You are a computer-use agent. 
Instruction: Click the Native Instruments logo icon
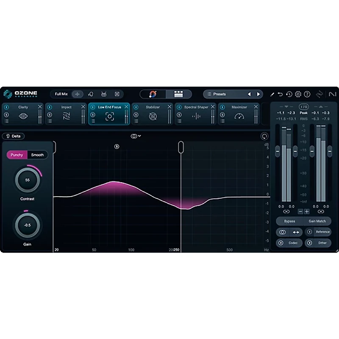pos(332,94)
